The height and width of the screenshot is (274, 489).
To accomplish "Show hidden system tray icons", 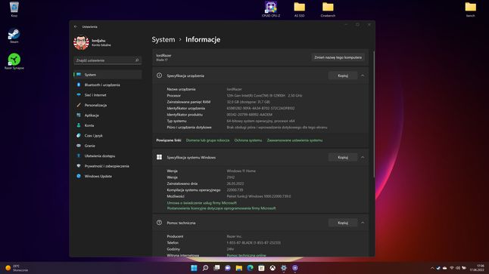I will coord(432,268).
